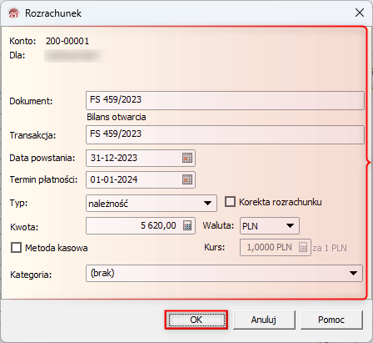
Task: Open calendar picker for Data powstania
Action: (187, 158)
